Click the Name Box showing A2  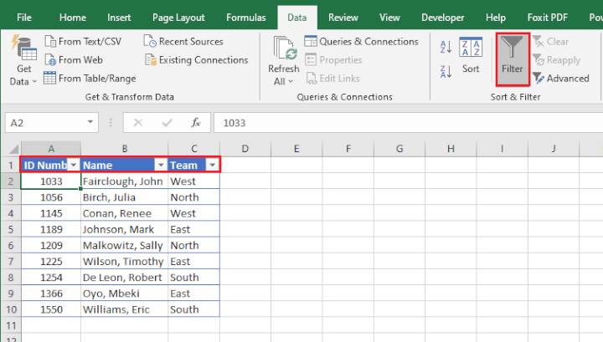click(46, 123)
